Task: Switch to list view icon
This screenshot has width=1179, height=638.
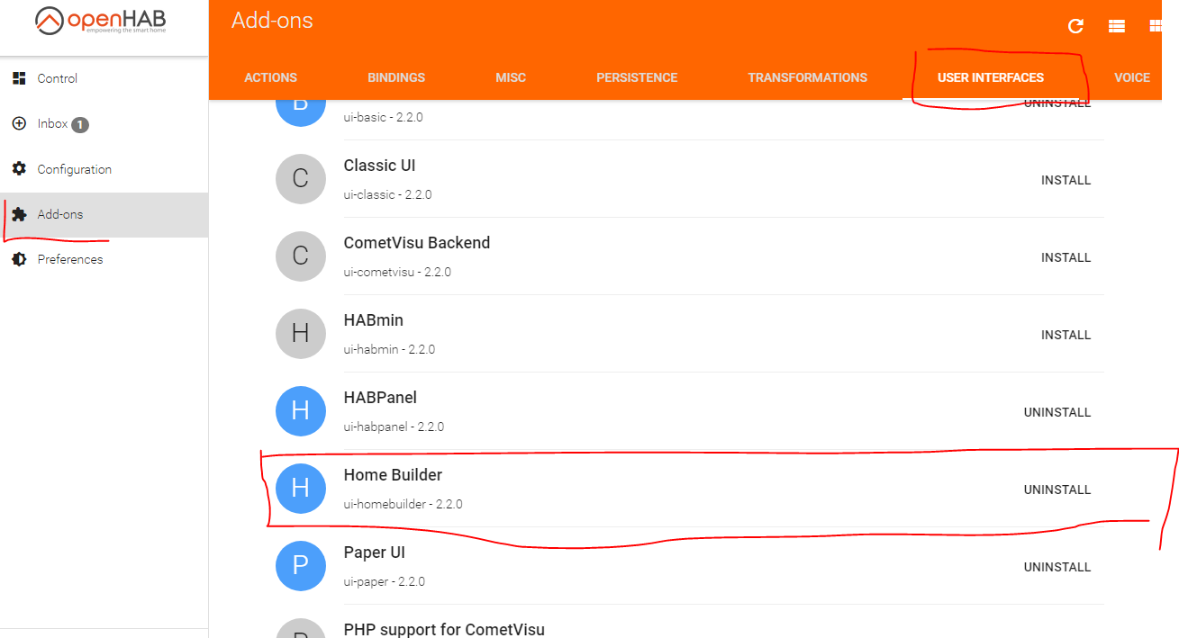Action: (1117, 26)
